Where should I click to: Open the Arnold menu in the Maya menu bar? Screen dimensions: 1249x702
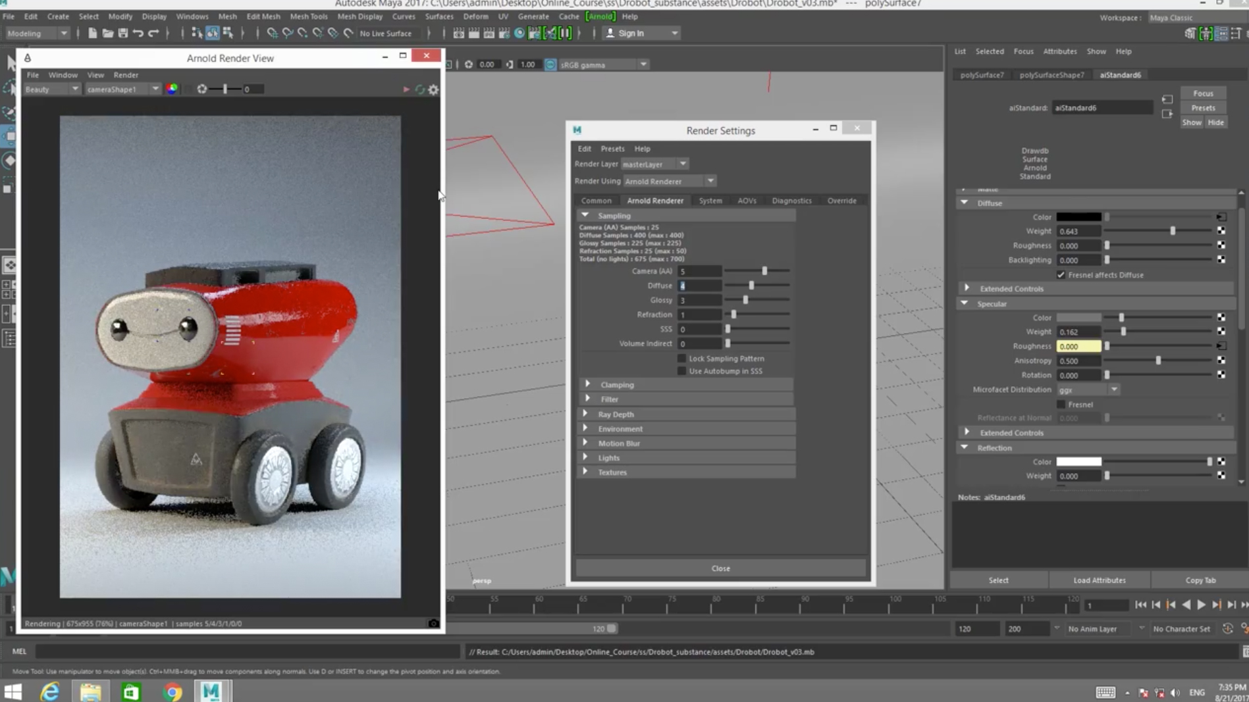pos(600,16)
